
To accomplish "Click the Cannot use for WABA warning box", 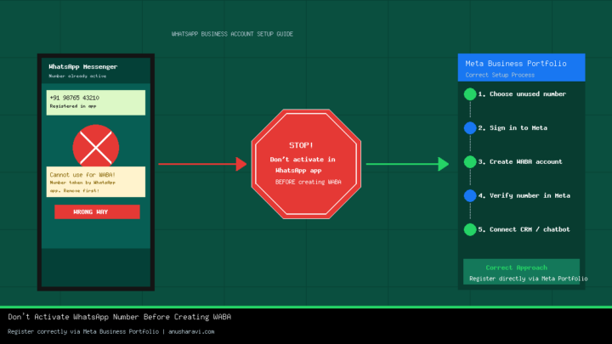I will pos(96,182).
